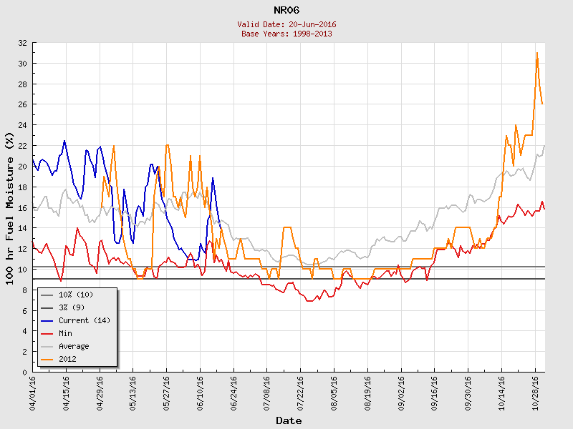Select the Average legend label
Image resolution: width=573 pixels, height=429 pixels.
pyautogui.click(x=74, y=346)
